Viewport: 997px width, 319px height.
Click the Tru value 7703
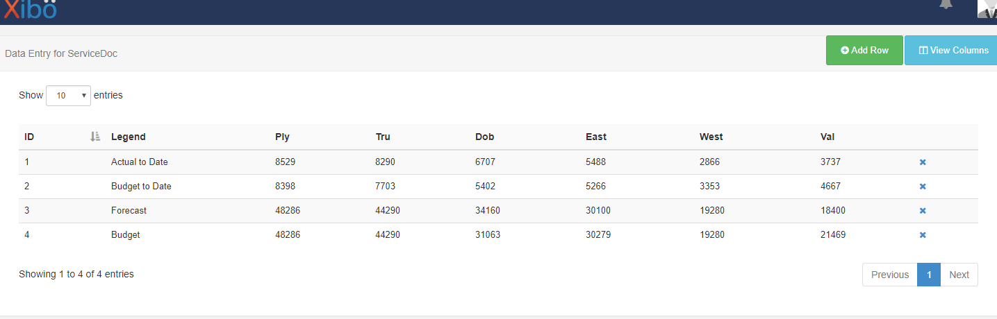(386, 187)
